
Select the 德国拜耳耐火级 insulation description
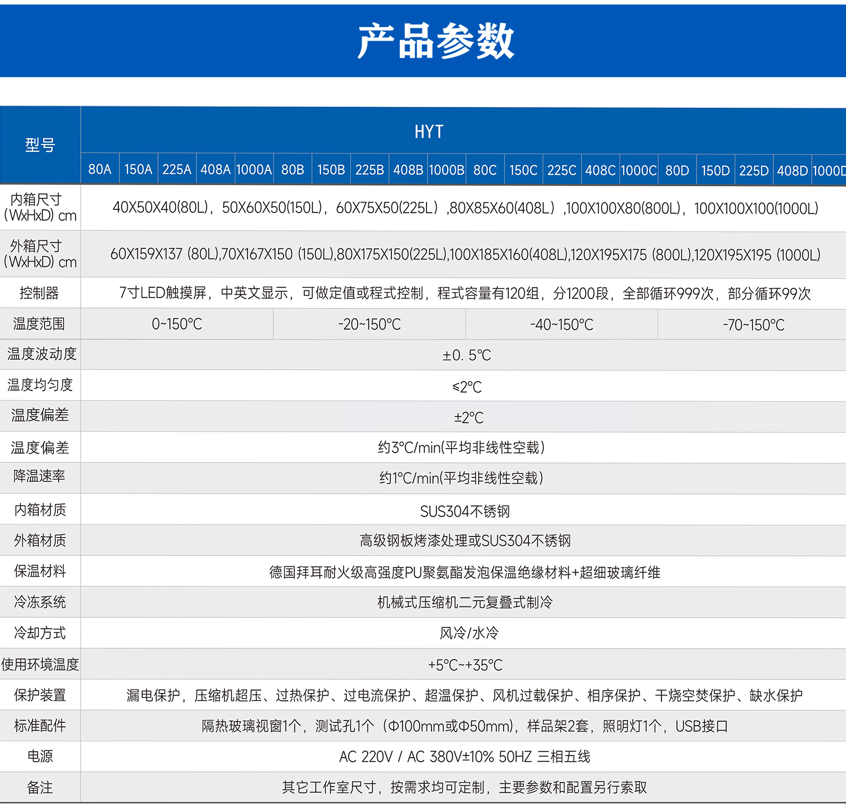[465, 573]
